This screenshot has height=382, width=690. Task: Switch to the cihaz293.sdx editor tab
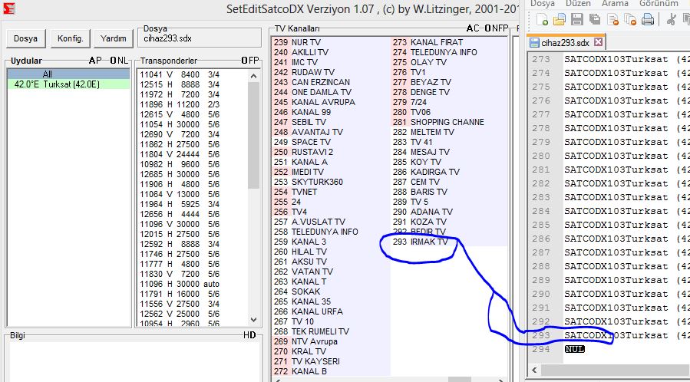(x=566, y=43)
